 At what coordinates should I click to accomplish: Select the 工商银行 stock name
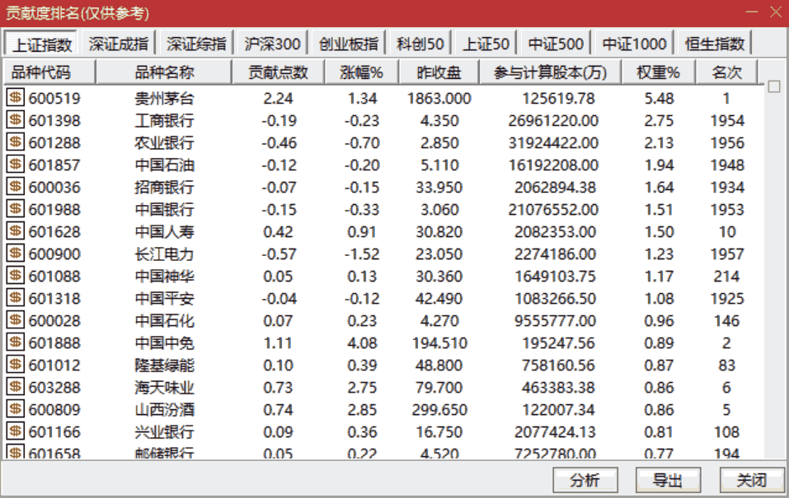point(164,120)
